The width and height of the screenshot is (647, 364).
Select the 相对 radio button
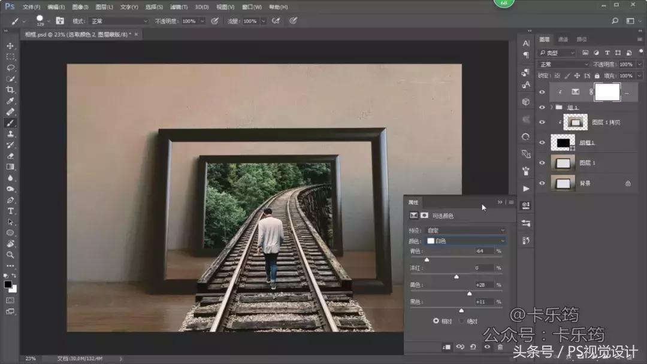point(436,321)
